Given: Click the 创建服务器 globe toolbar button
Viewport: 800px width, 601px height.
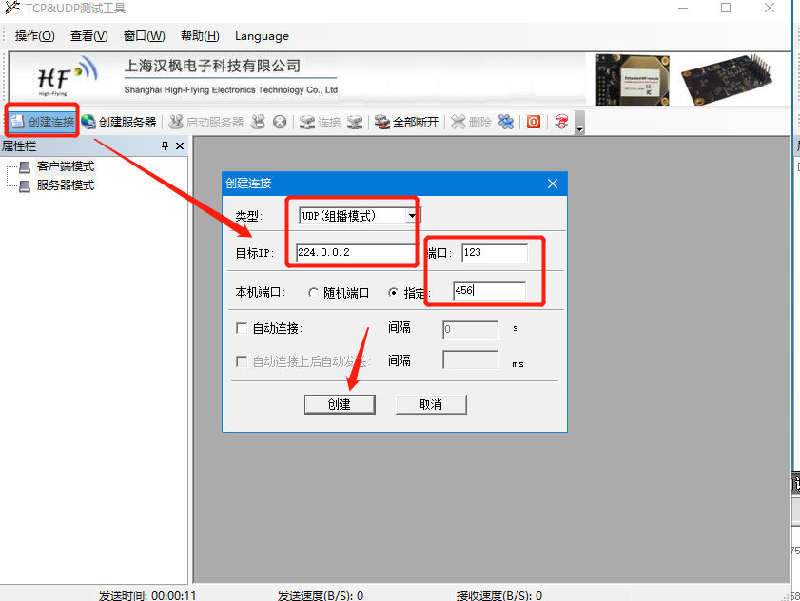Looking at the screenshot, I should [x=118, y=122].
